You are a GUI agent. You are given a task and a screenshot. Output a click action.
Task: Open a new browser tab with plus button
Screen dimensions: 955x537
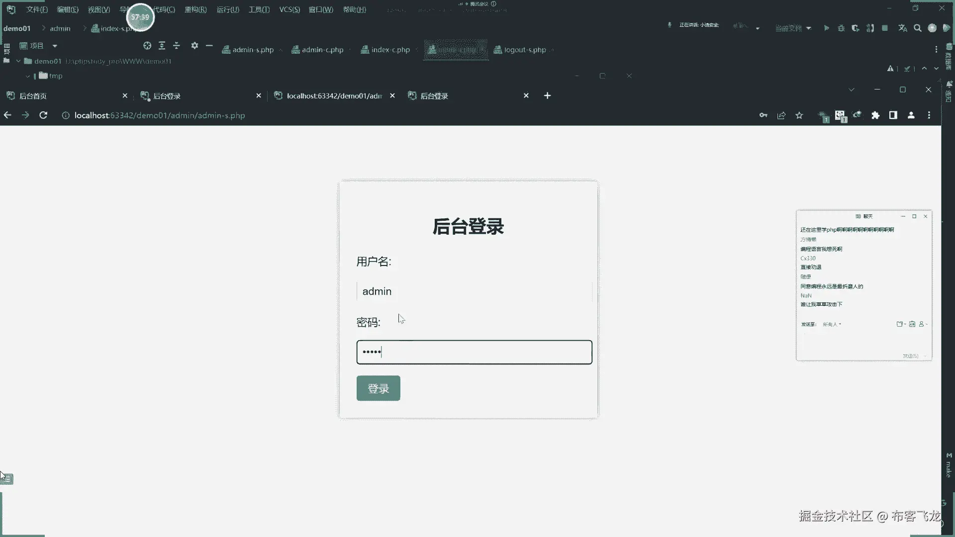click(x=547, y=95)
